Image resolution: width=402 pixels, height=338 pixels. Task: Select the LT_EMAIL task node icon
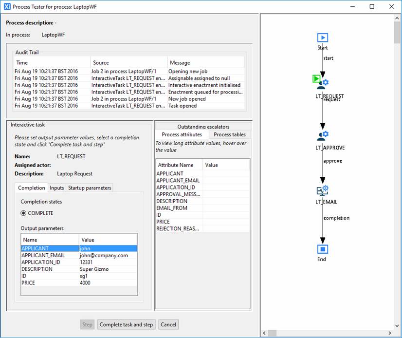pos(322,190)
